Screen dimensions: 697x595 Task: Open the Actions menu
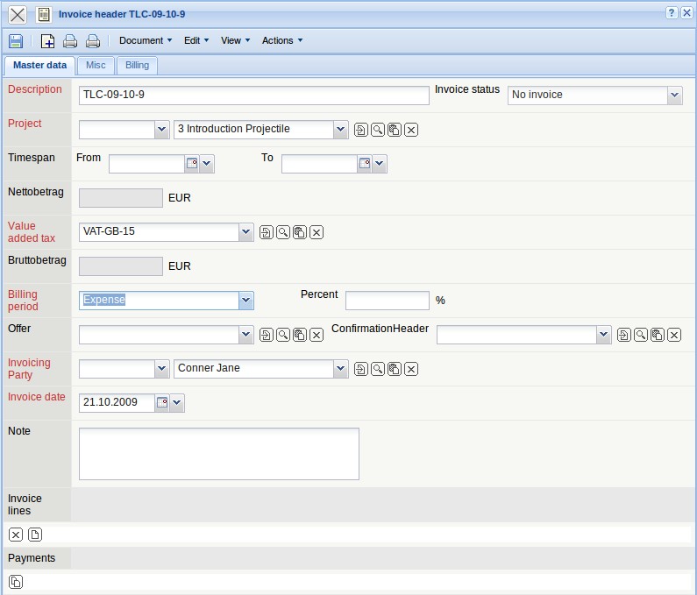click(281, 40)
